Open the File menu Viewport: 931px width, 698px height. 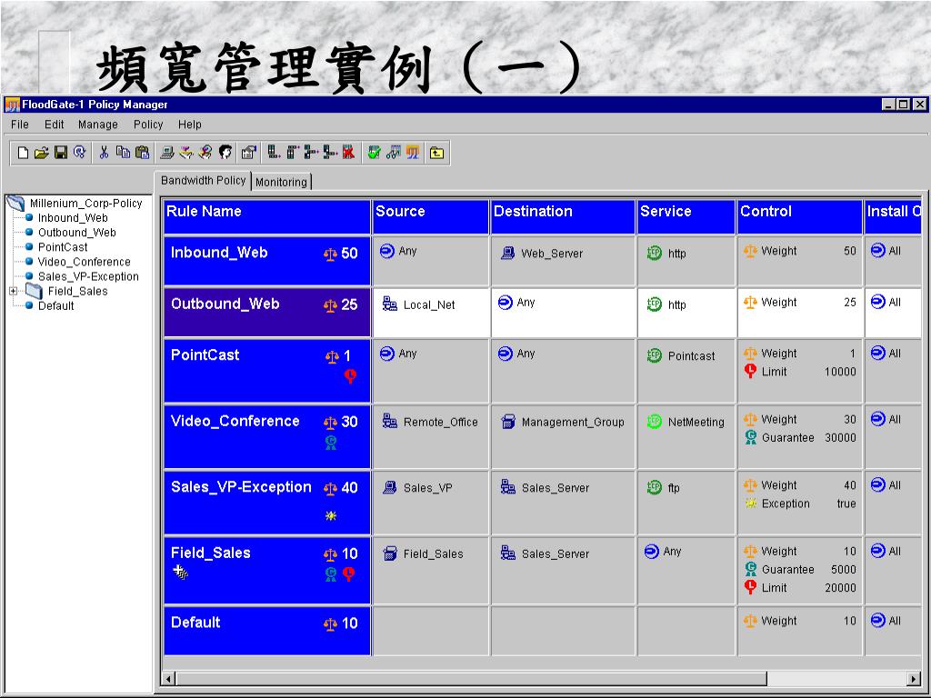coord(20,125)
